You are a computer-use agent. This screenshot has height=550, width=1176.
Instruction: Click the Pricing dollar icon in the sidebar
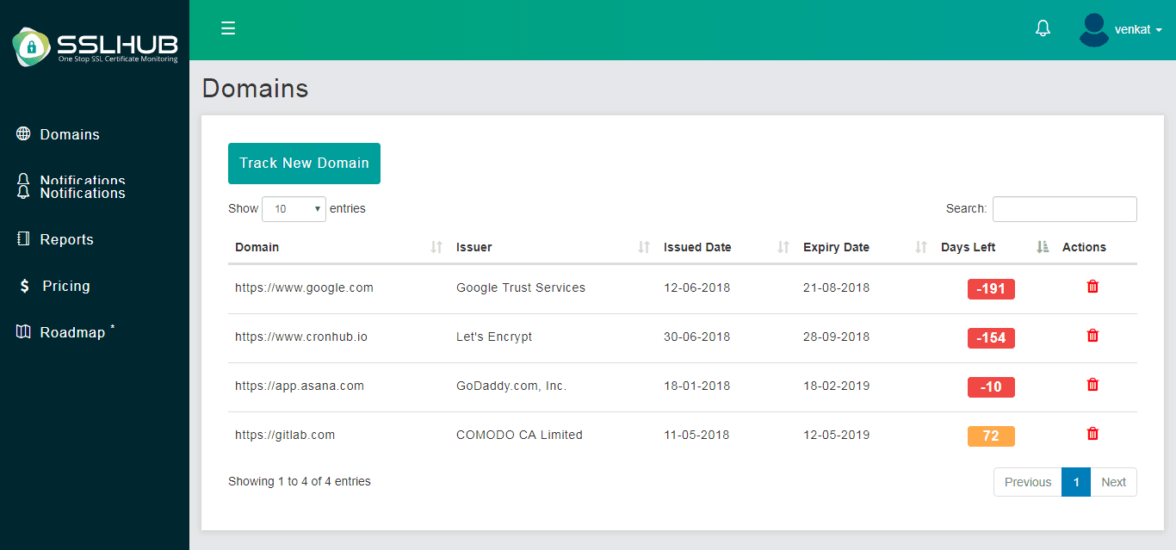tap(25, 286)
